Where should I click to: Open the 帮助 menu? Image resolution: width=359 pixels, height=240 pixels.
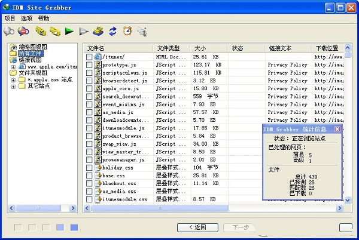(x=44, y=19)
